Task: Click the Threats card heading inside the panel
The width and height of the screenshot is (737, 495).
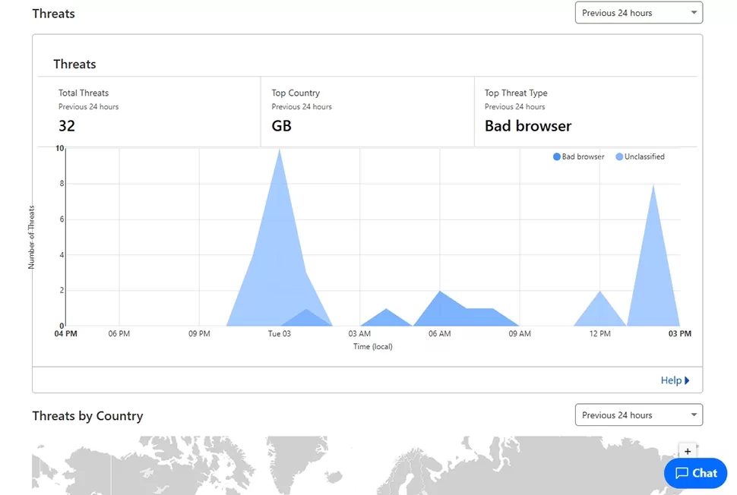Action: point(74,64)
